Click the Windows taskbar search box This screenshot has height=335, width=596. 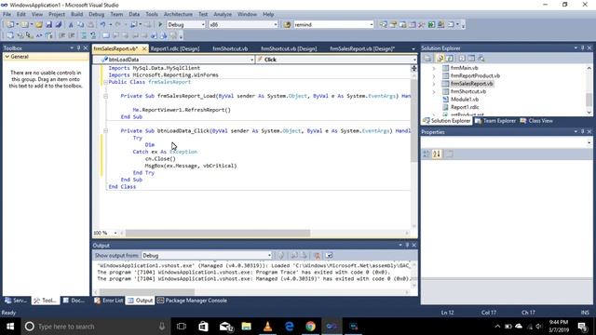tap(95, 327)
